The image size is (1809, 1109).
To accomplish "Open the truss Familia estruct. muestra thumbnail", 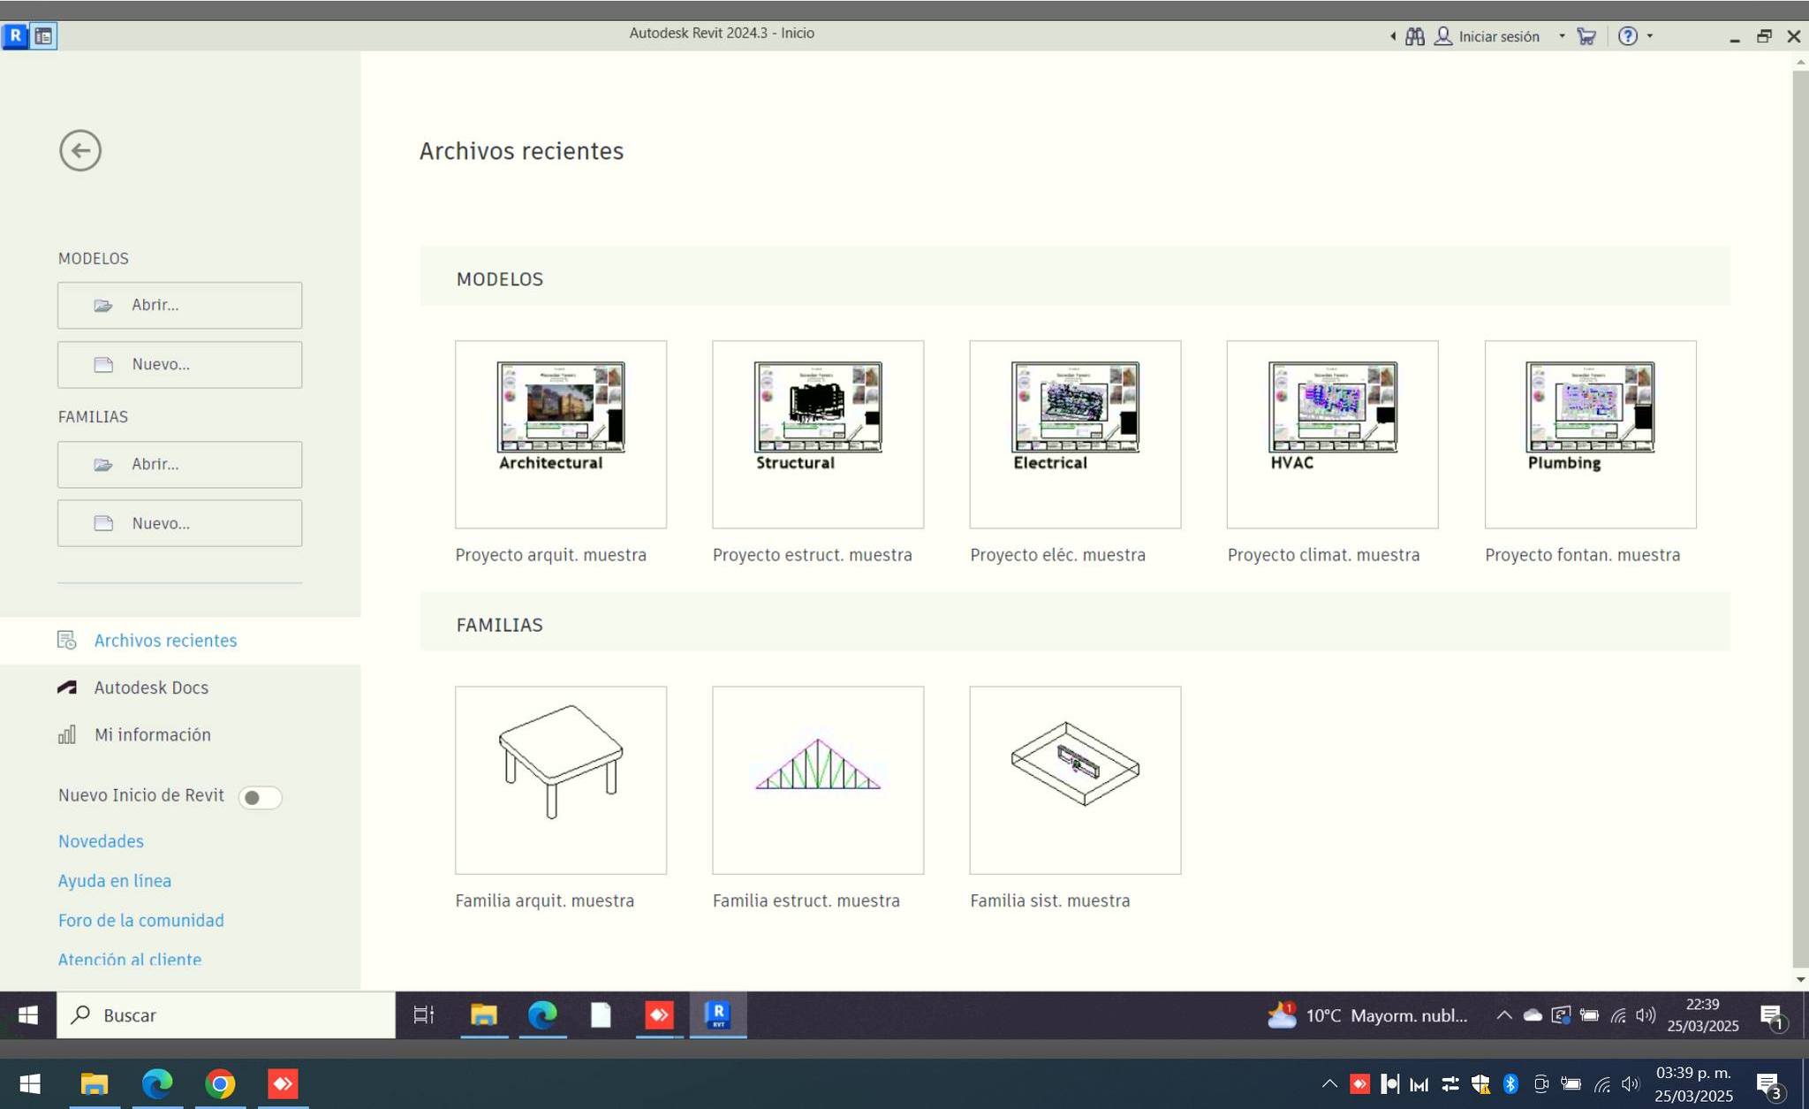I will [818, 780].
